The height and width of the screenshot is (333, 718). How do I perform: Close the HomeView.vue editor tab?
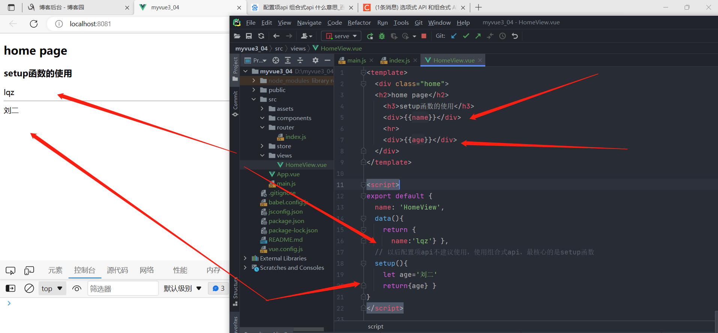(480, 60)
